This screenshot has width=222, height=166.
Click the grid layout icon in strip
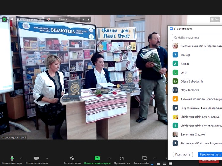170,164
